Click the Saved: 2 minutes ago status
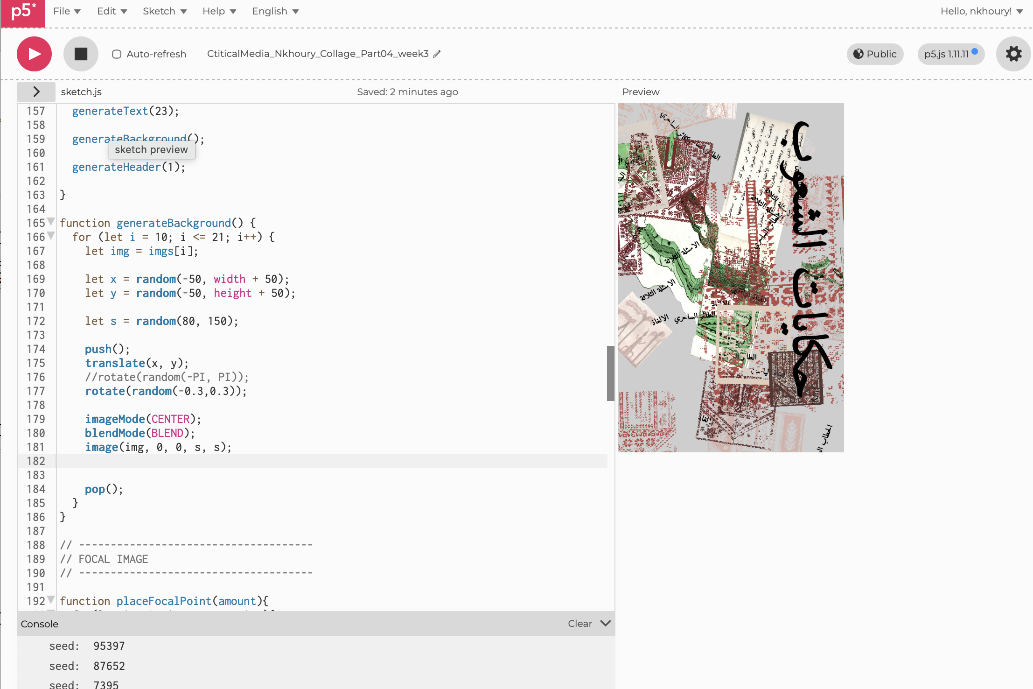The height and width of the screenshot is (689, 1033). click(407, 92)
